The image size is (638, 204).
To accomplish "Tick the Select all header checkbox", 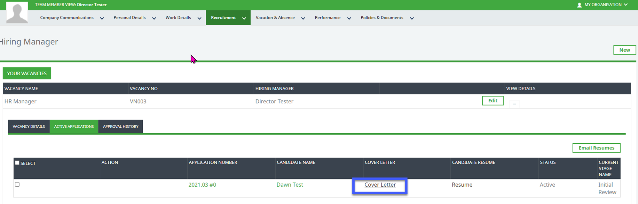I will [x=17, y=163].
